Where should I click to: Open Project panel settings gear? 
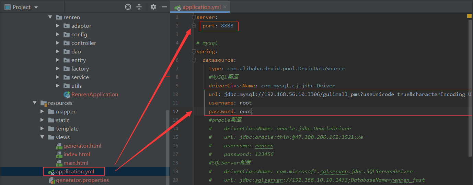(x=153, y=7)
